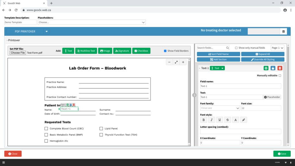
Task: Open the Text field type dropdown menu
Action: pos(222,68)
